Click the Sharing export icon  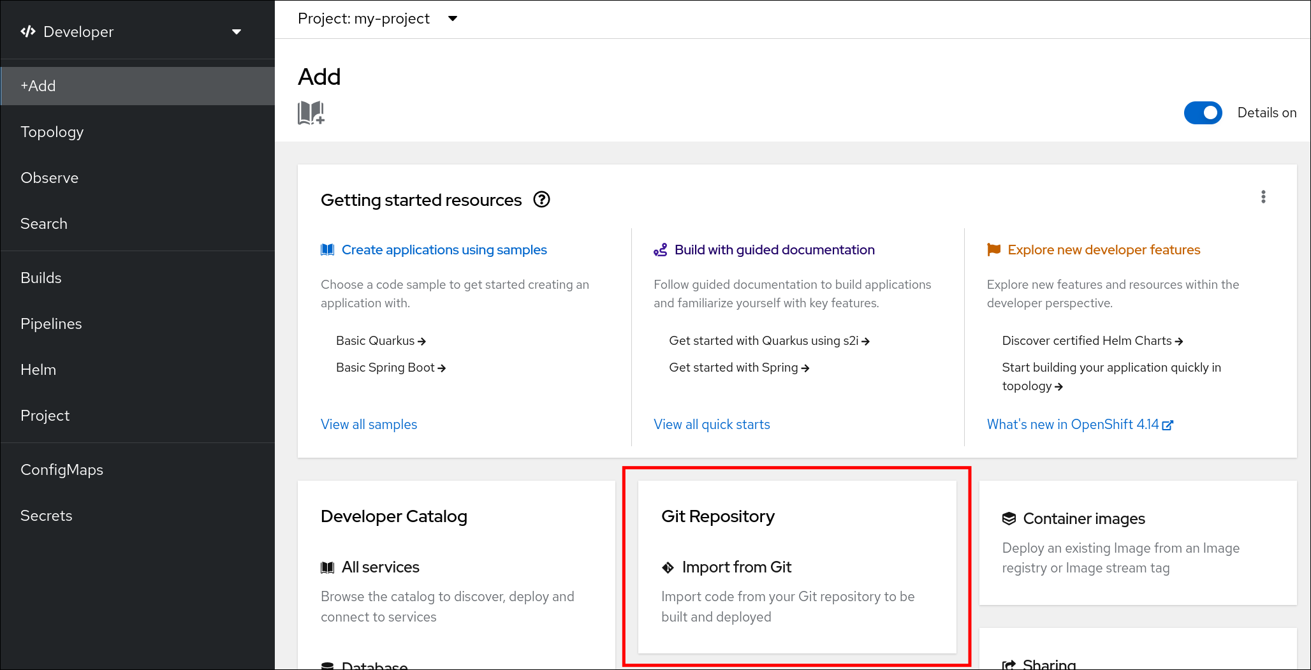[1009, 664]
